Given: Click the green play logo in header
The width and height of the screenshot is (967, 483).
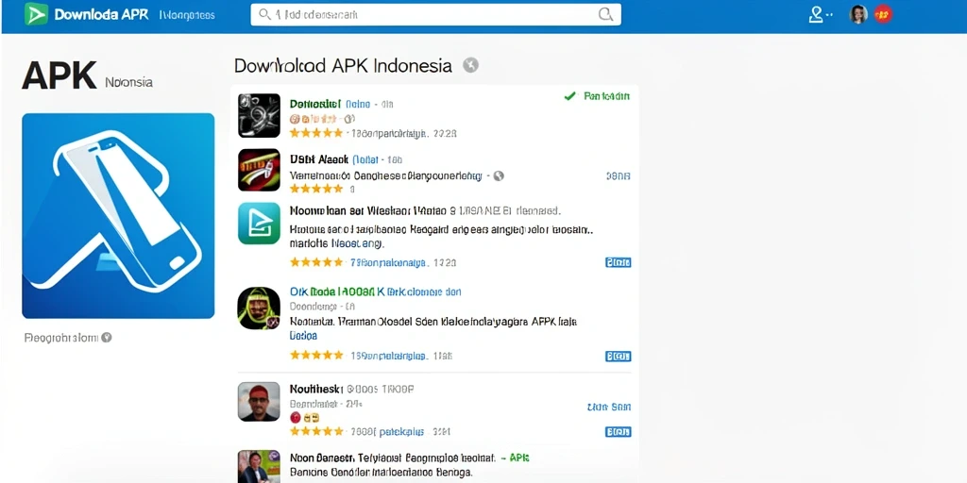Looking at the screenshot, I should pyautogui.click(x=37, y=14).
